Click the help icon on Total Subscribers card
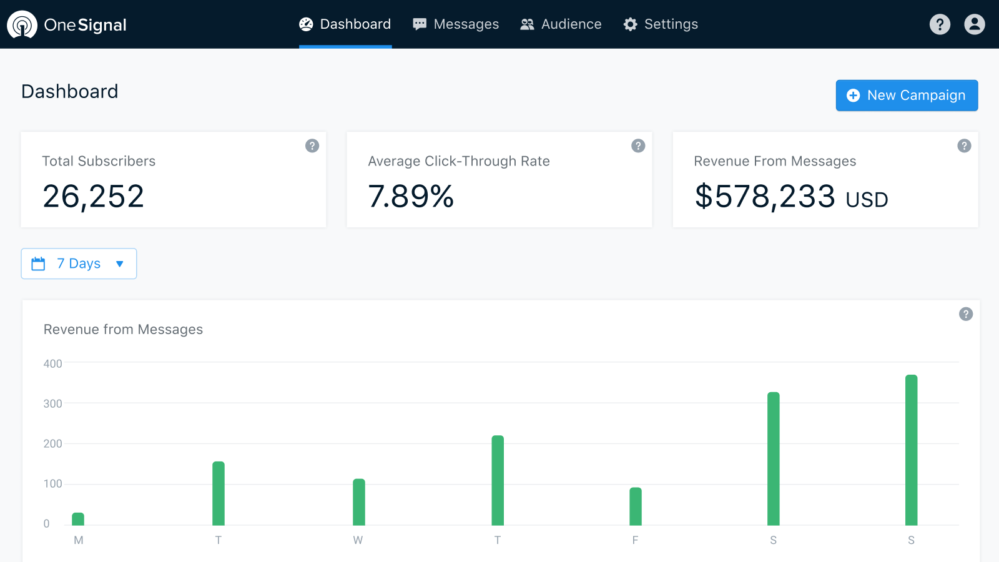Screen dimensions: 999x562 tap(312, 145)
